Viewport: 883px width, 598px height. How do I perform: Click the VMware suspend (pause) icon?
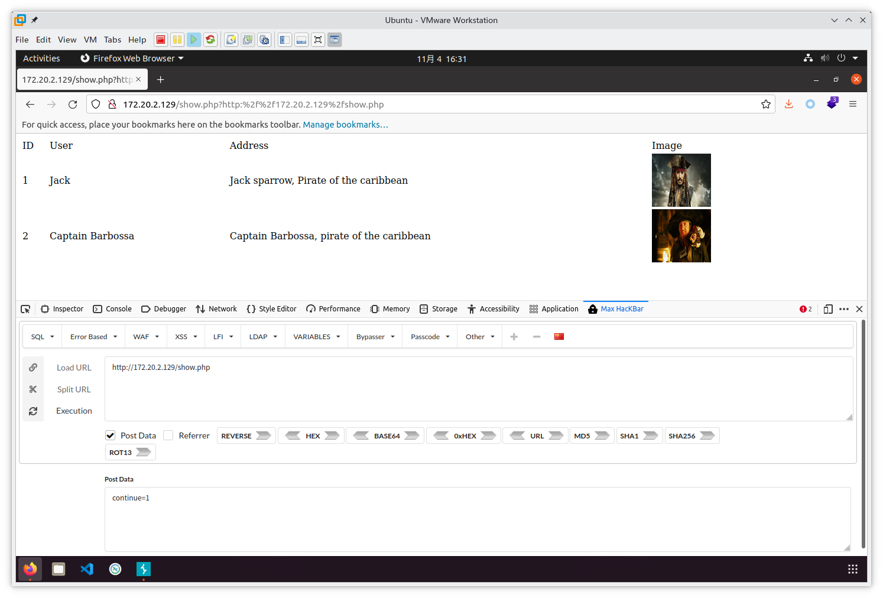click(177, 40)
